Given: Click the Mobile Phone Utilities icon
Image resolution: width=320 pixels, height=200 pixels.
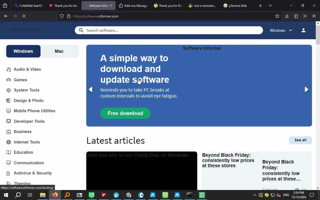Looking at the screenshot, I should (x=8, y=111).
